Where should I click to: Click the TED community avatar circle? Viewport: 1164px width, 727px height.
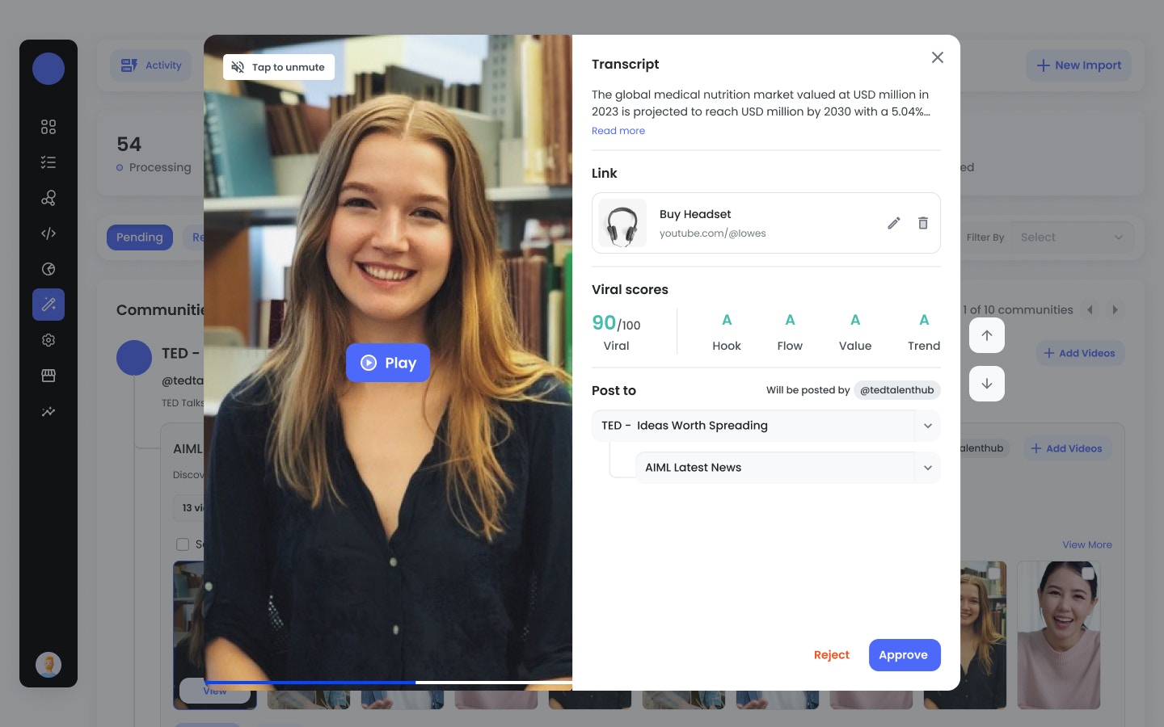click(134, 358)
